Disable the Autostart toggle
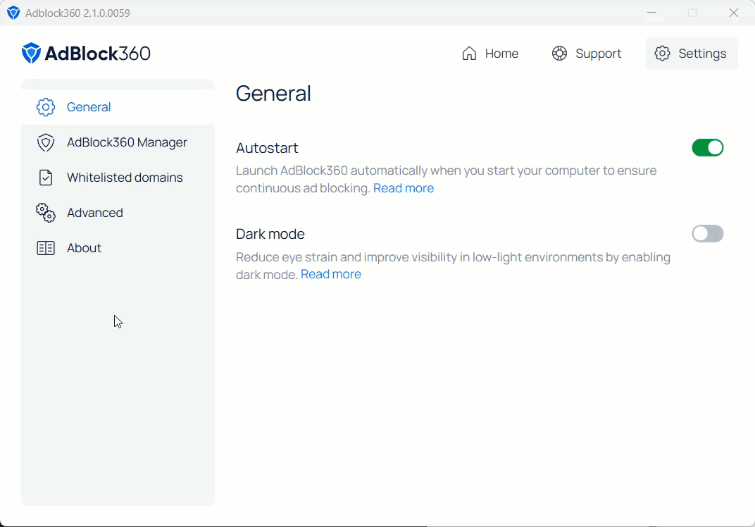The width and height of the screenshot is (755, 527). 707,148
